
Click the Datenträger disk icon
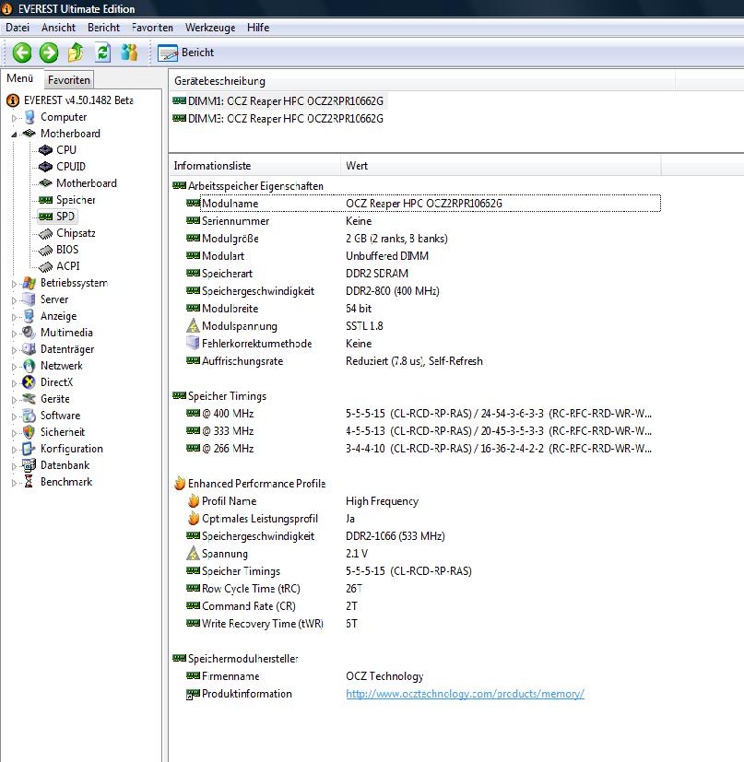(30, 349)
